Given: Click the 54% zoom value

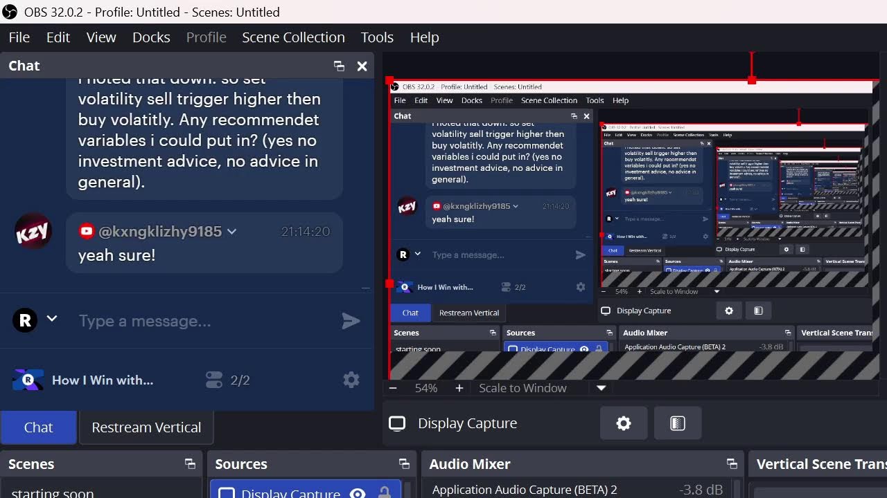Looking at the screenshot, I should 426,388.
